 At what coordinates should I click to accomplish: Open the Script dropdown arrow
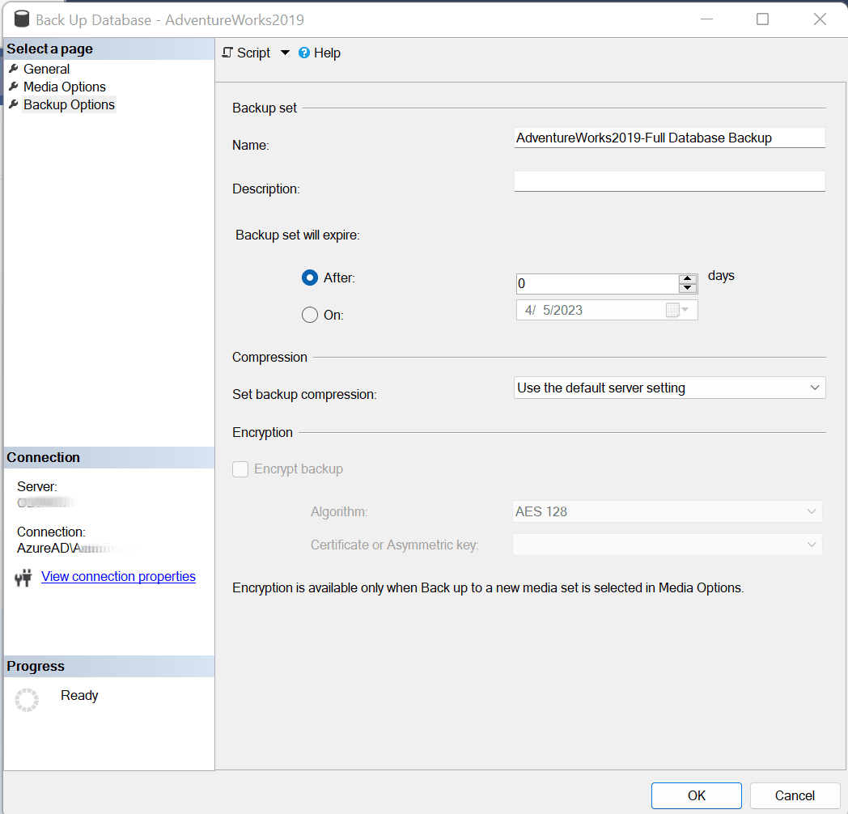click(285, 53)
